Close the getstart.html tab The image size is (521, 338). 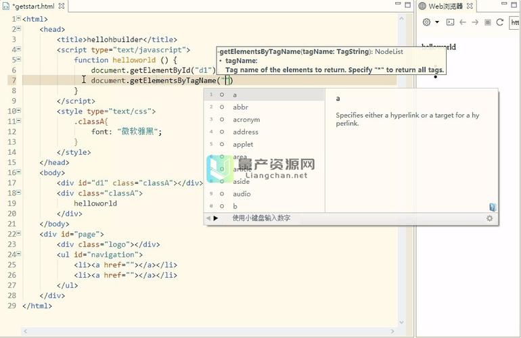pos(62,6)
